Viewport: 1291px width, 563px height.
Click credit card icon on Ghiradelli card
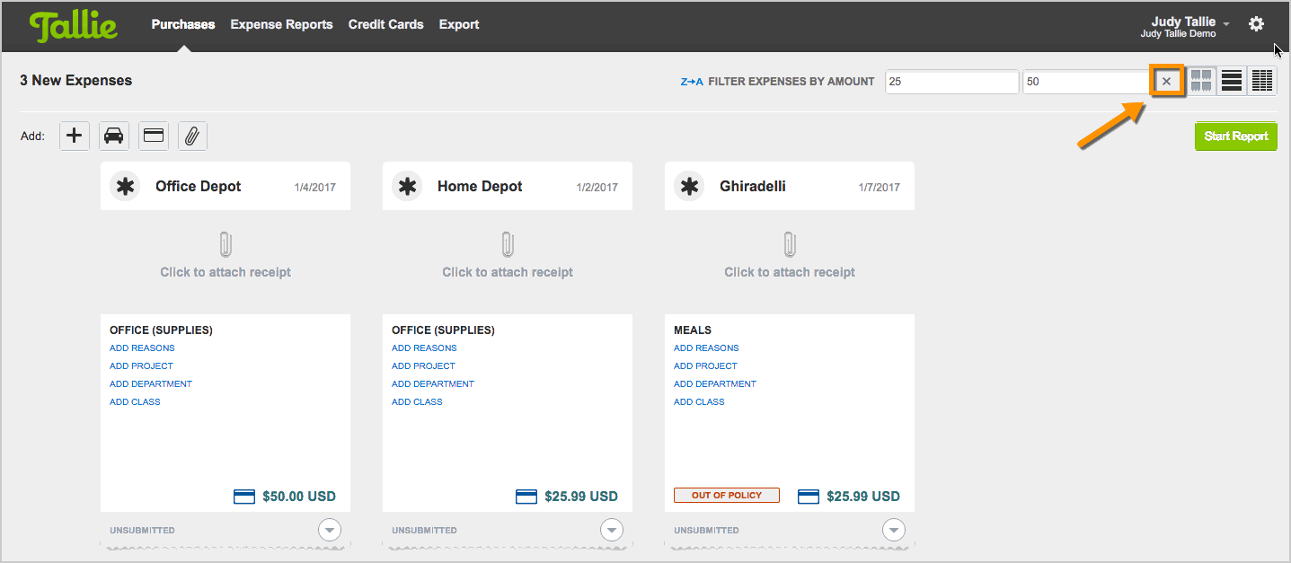tap(809, 496)
